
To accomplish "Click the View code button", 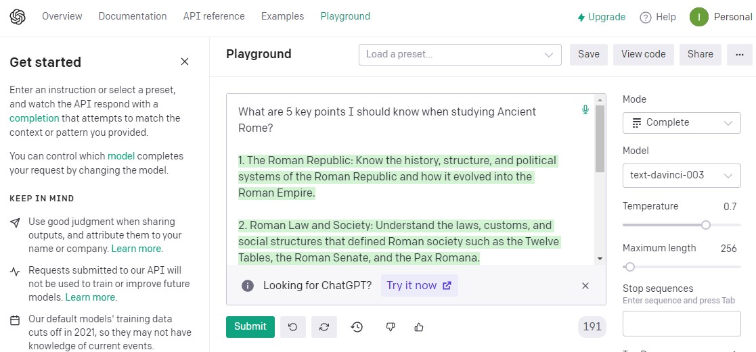I will click(x=643, y=55).
